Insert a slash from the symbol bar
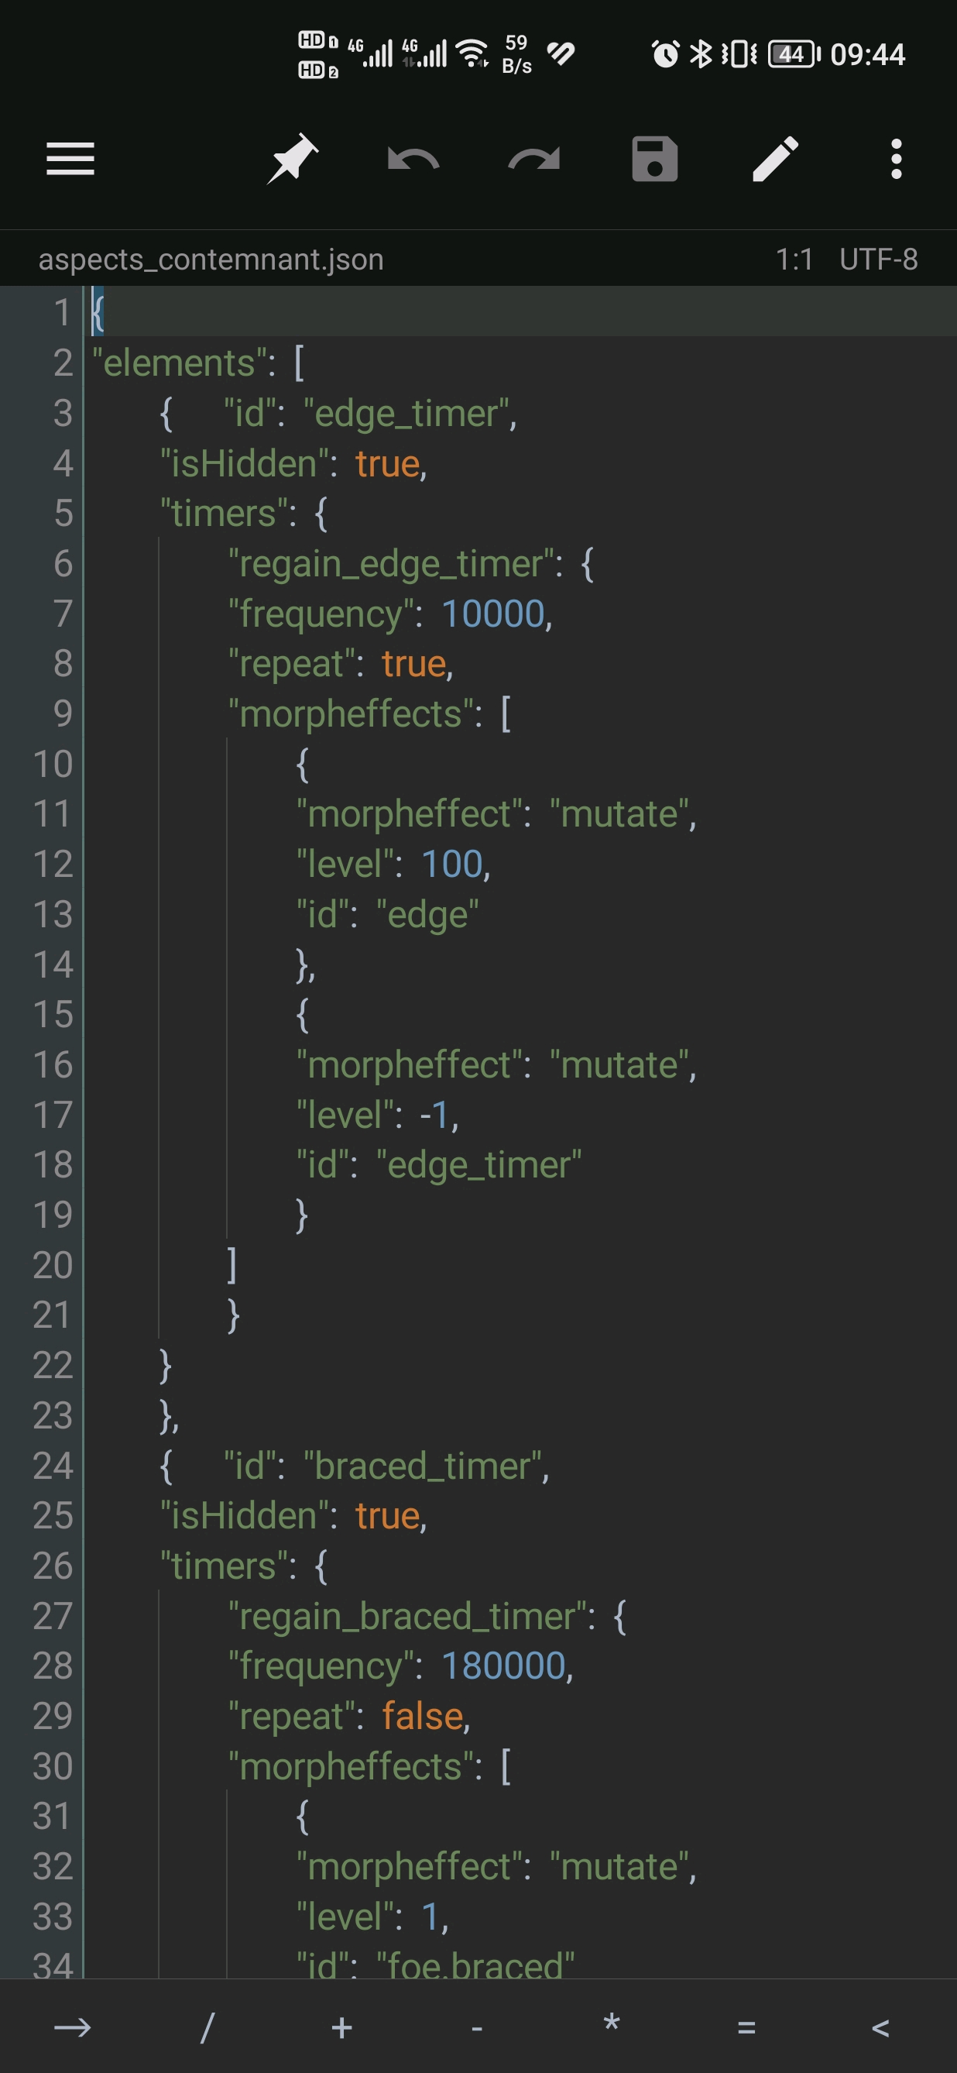This screenshot has width=957, height=2073. (207, 2027)
